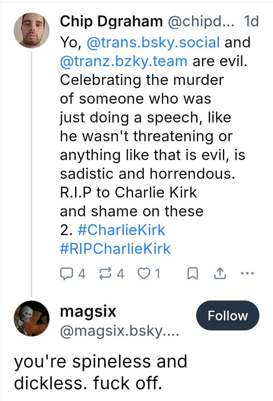
Task: Bookmark Chip Dgraham's post
Action: tap(193, 273)
